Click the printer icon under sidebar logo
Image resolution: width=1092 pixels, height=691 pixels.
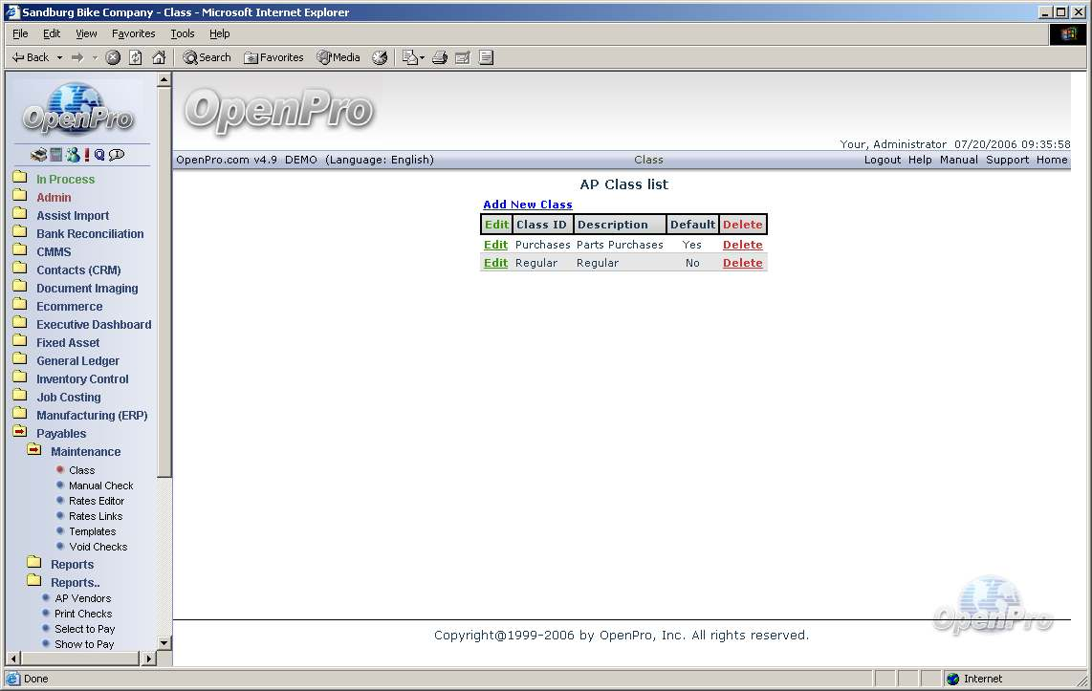(38, 155)
